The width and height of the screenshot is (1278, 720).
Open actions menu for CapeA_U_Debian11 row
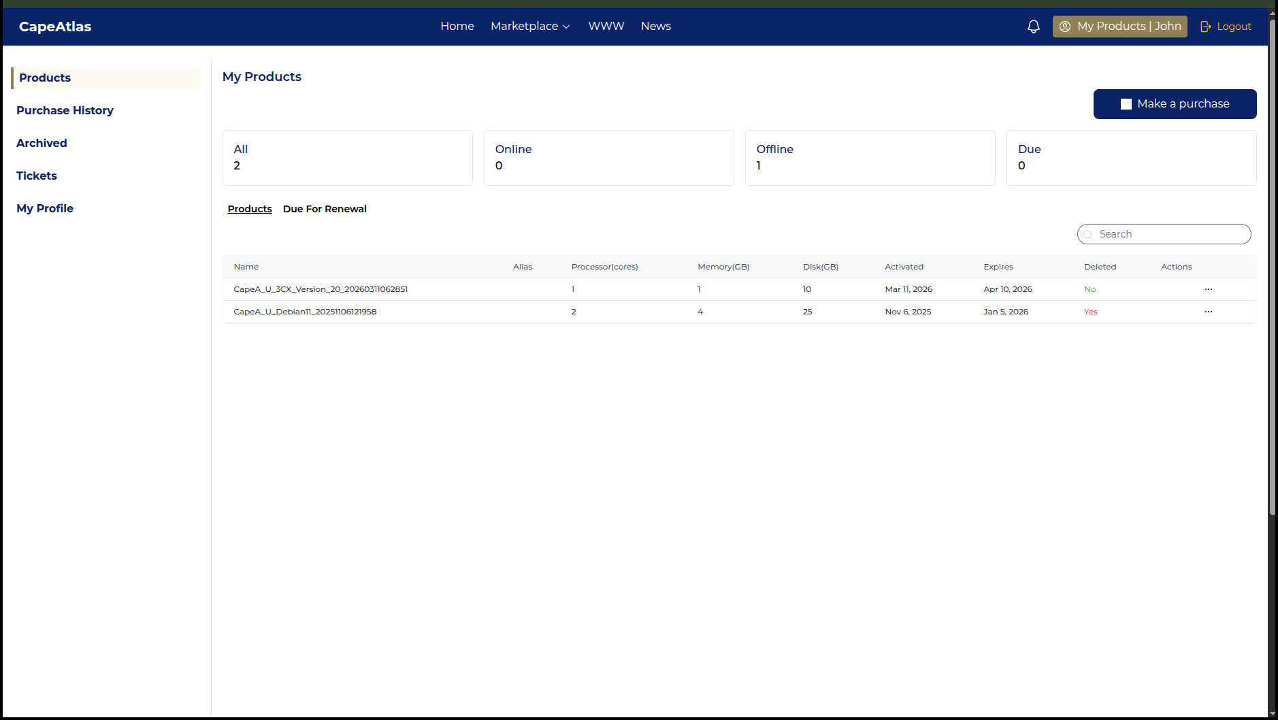pyautogui.click(x=1209, y=312)
